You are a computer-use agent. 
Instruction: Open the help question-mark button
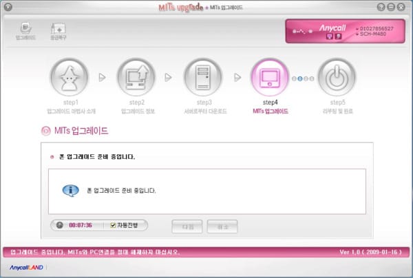(381, 7)
